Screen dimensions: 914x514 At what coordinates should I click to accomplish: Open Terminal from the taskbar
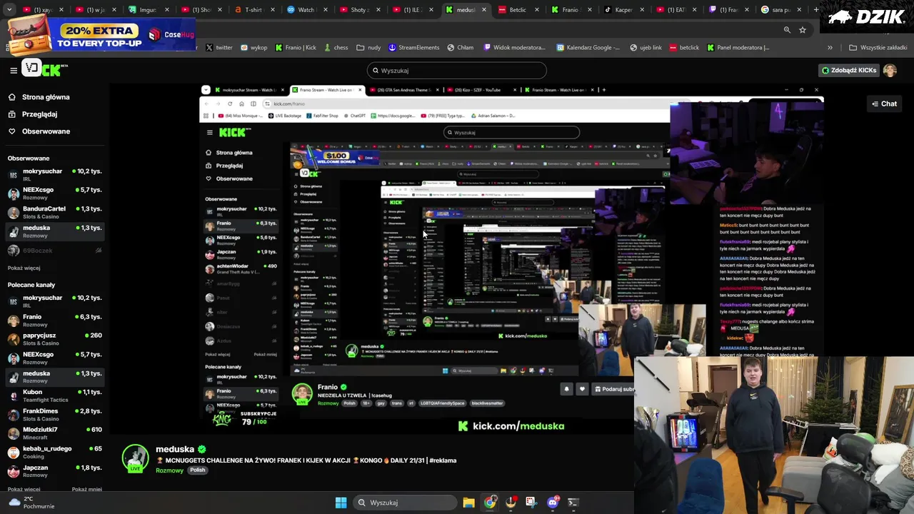coord(573,503)
